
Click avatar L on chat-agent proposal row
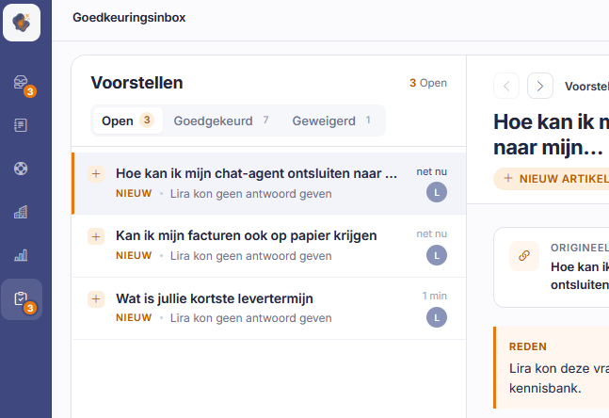tap(437, 192)
